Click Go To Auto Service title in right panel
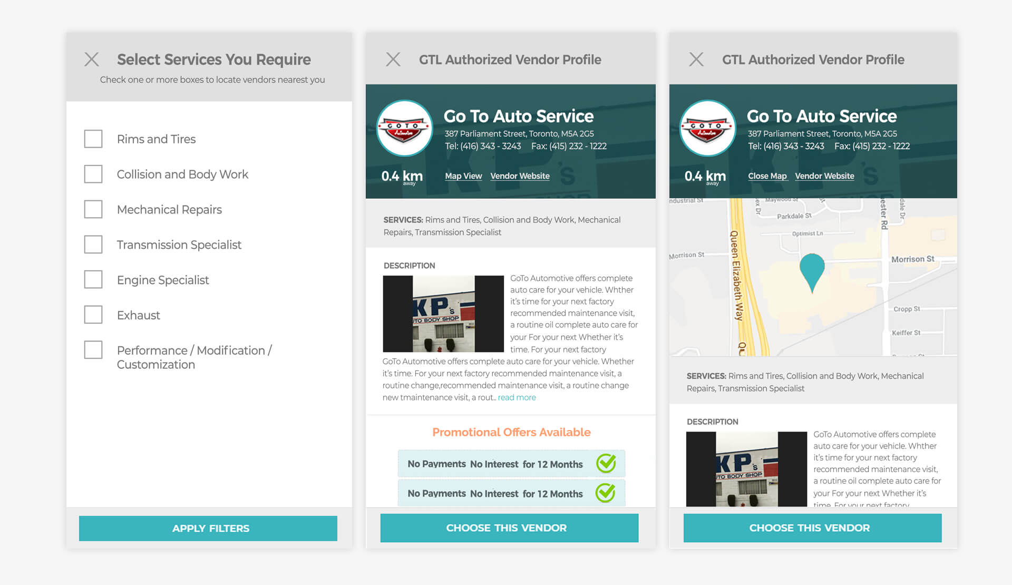 coord(821,116)
